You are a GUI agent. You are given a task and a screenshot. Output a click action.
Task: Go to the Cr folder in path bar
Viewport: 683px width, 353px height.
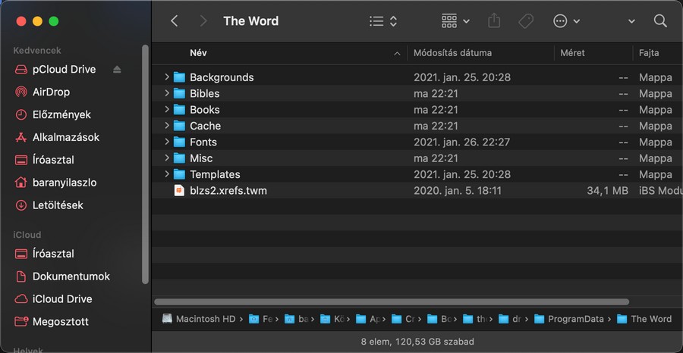(404, 319)
